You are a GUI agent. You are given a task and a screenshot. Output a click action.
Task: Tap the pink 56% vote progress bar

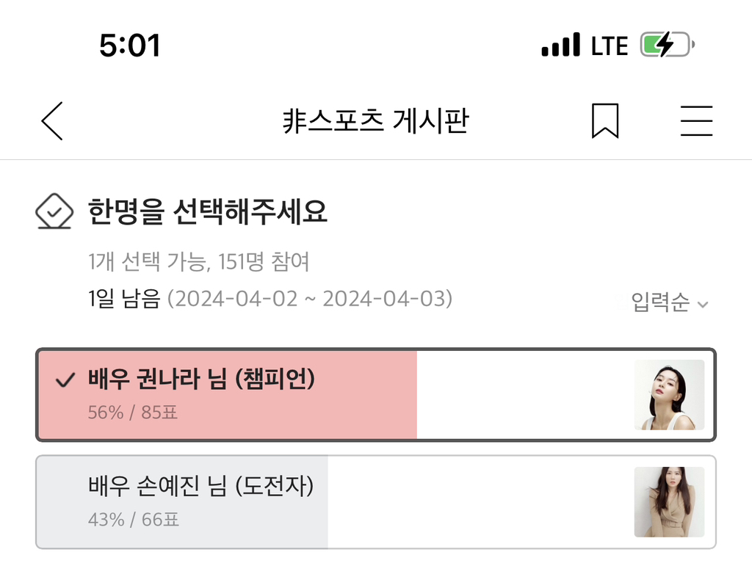tap(228, 395)
